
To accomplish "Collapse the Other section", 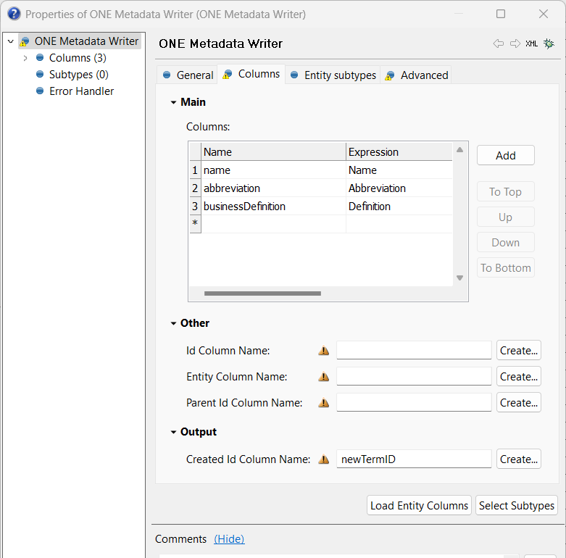I will (x=174, y=323).
